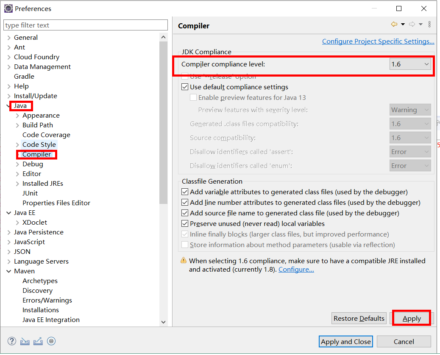
Task: Toggle Add source file name checkbox
Action: click(x=185, y=213)
